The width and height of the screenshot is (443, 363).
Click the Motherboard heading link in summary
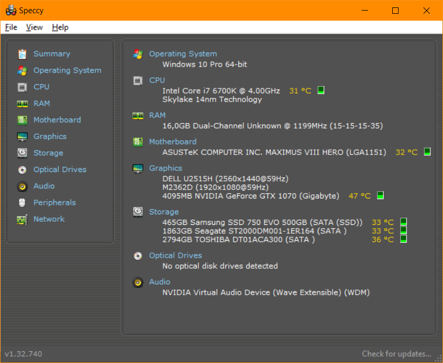(173, 142)
